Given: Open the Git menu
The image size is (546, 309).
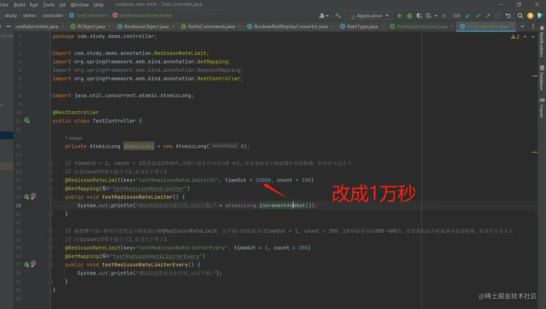Looking at the screenshot, I should coord(62,4).
